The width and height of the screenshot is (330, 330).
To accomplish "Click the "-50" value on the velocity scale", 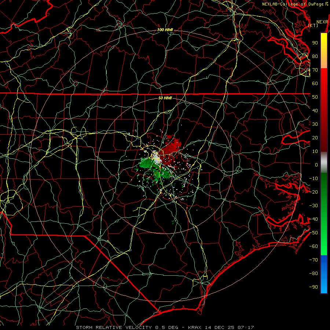I will (313, 233).
